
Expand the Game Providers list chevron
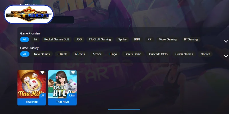click(x=226, y=42)
